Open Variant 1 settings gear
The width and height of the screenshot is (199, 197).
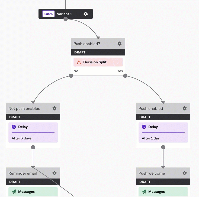pos(86,14)
